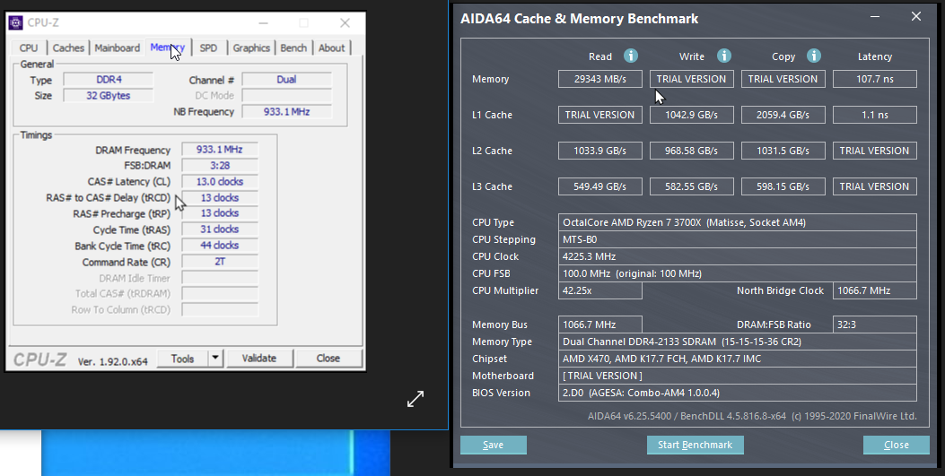Open info icon next to Copy column

tap(814, 56)
